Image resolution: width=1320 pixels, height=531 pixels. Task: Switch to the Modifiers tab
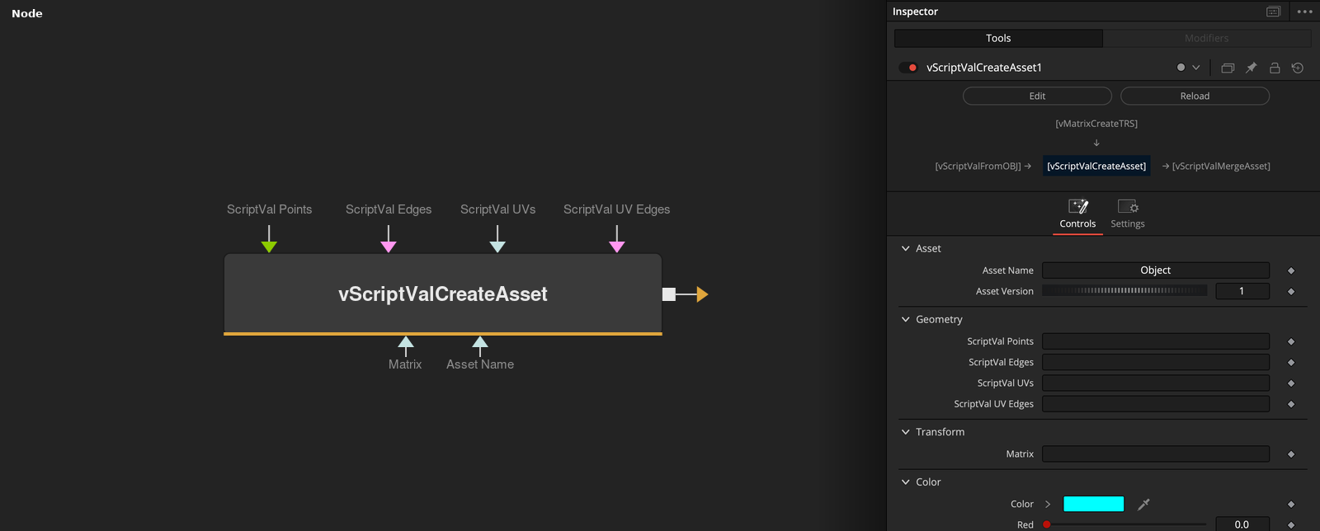click(1207, 38)
